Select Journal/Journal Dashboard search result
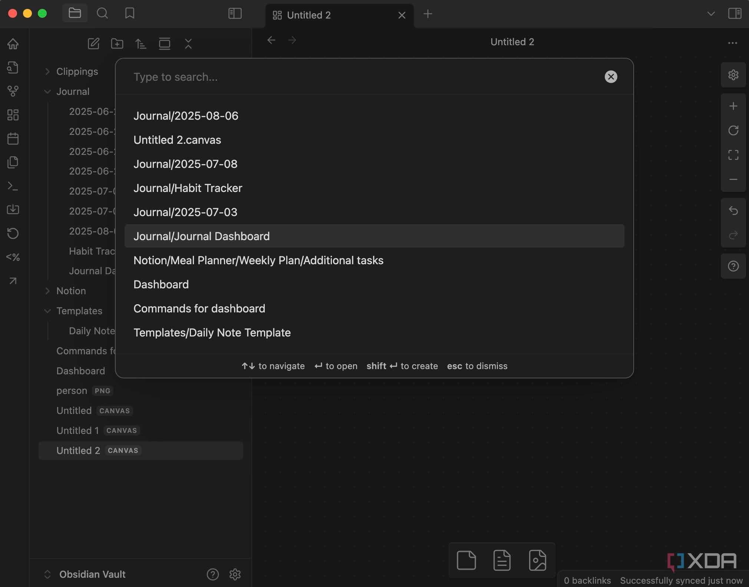 pyautogui.click(x=374, y=236)
